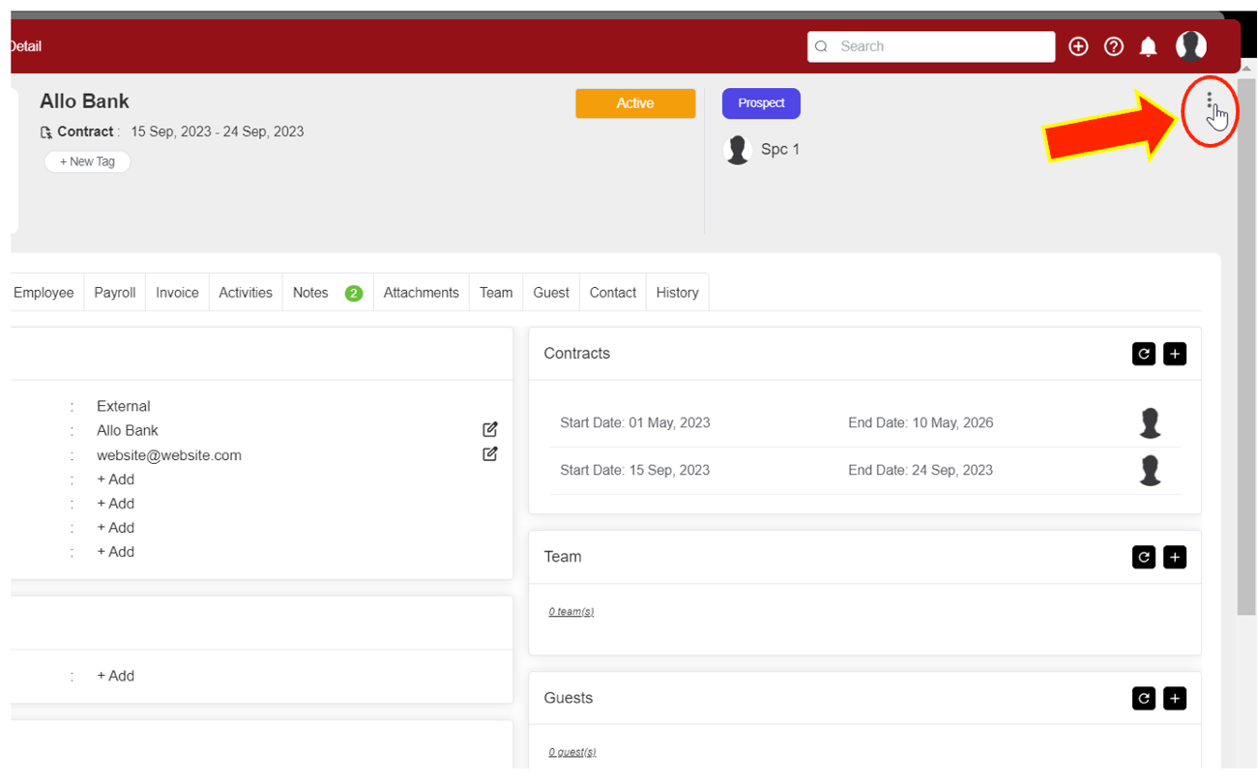Add a guest with plus icon
Viewport: 1258px width, 783px height.
[x=1174, y=698]
